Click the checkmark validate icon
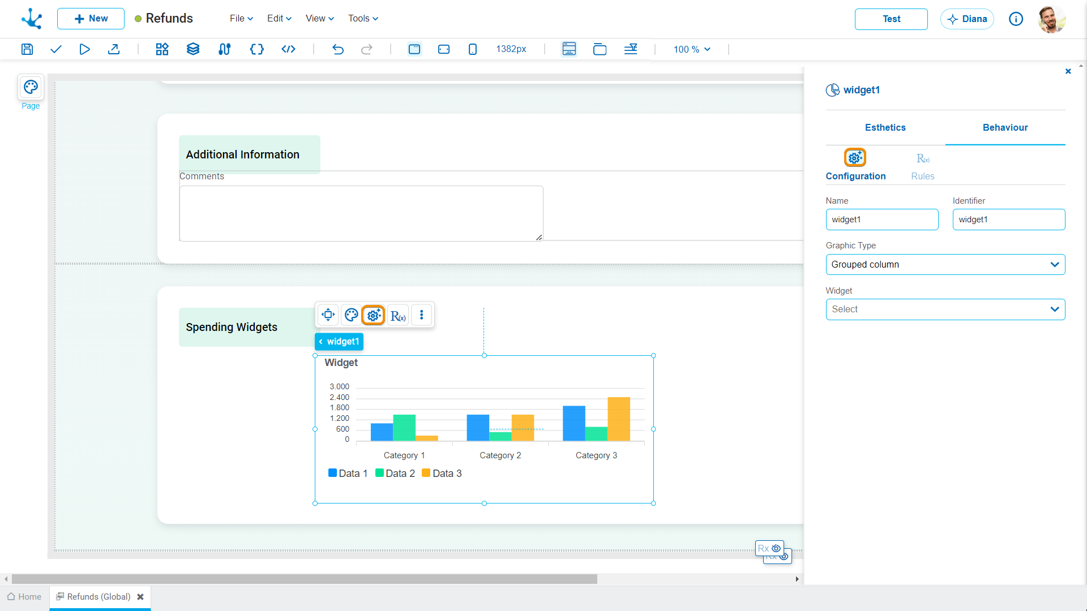The height and width of the screenshot is (611, 1087). (55, 49)
